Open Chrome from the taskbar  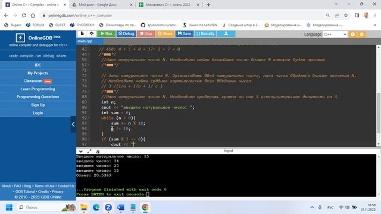tap(145, 207)
